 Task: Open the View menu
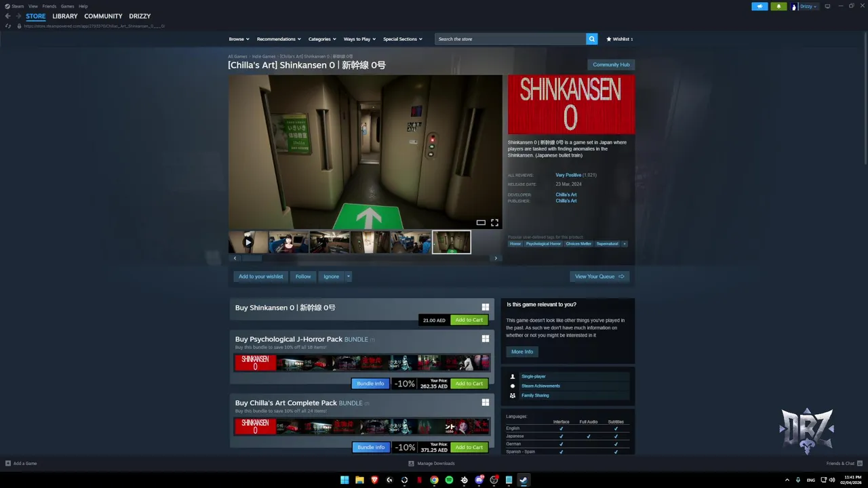pos(33,6)
